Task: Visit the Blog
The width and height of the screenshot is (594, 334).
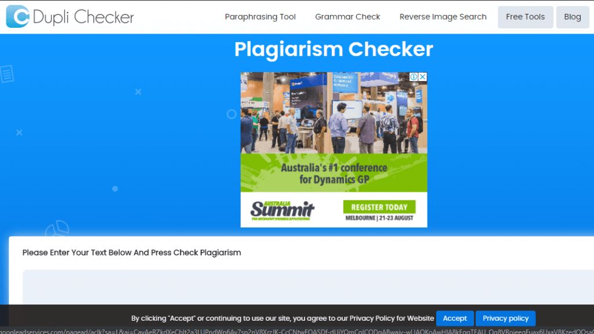Action: coord(572,17)
